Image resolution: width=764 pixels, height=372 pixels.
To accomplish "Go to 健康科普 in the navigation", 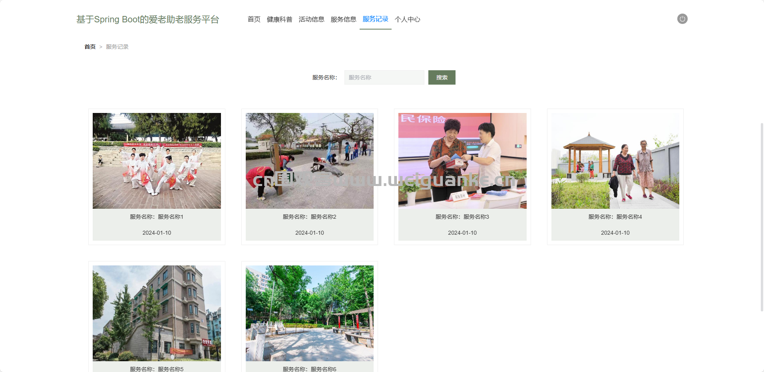I will [279, 19].
